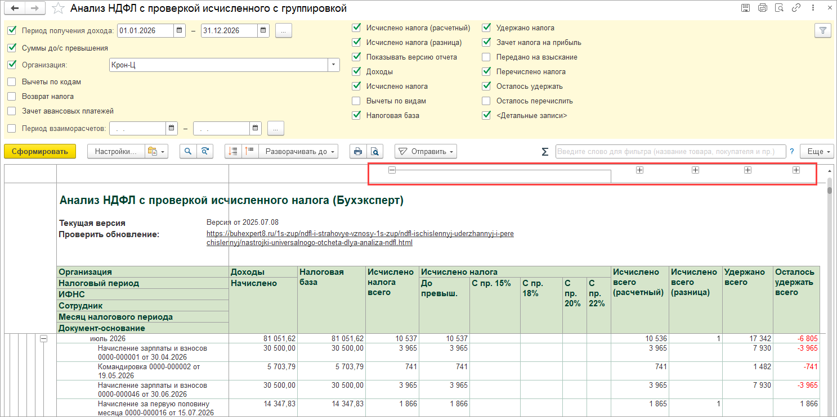Viewport: 837px width, 417px height.
Task: Open the Еще menu
Action: [x=816, y=151]
